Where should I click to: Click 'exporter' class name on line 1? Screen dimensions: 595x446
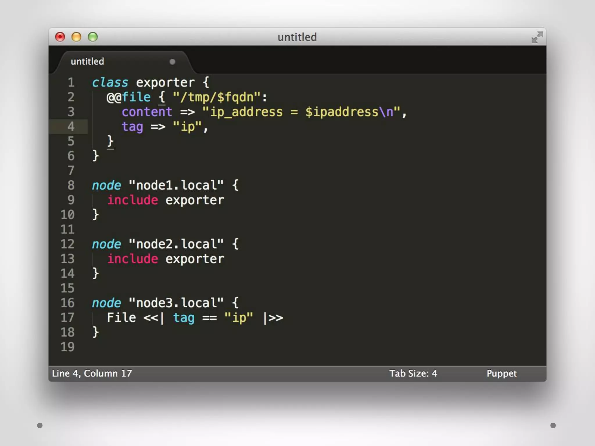click(x=165, y=83)
